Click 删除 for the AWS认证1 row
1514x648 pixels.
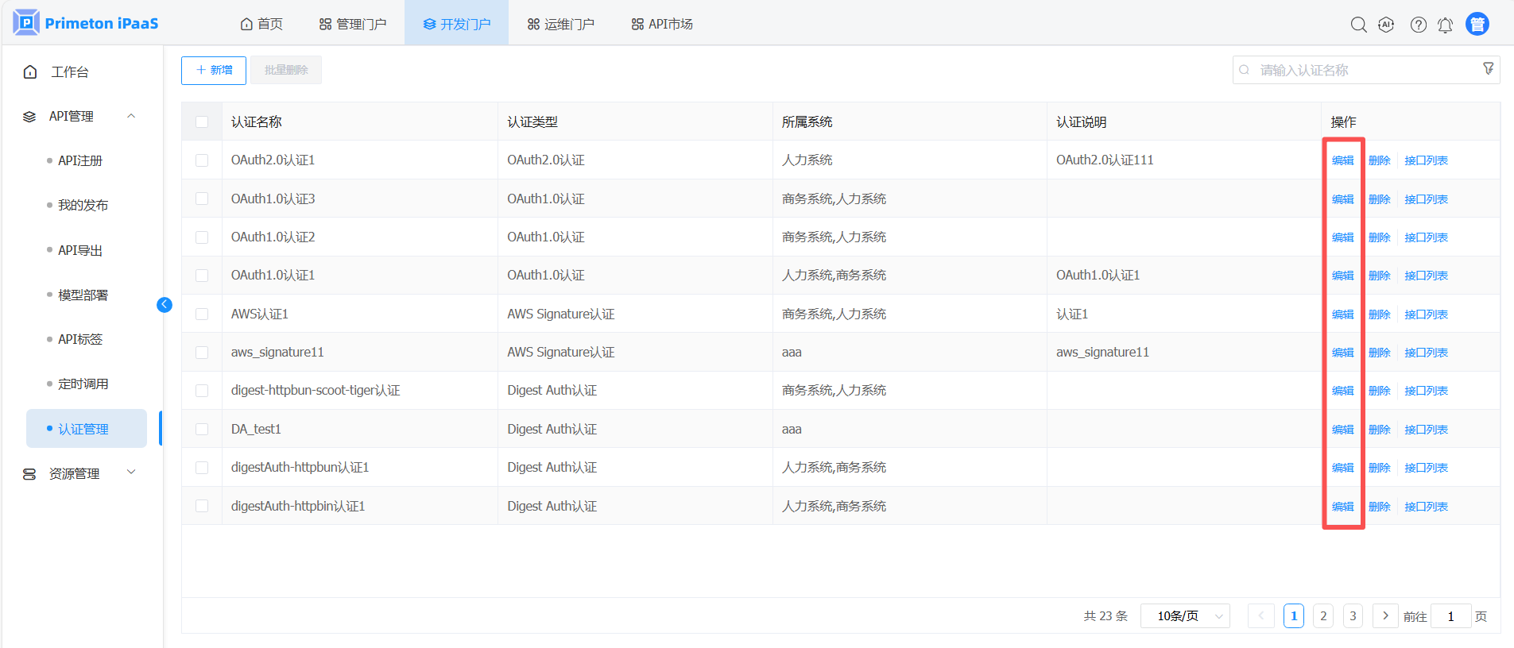click(x=1379, y=314)
